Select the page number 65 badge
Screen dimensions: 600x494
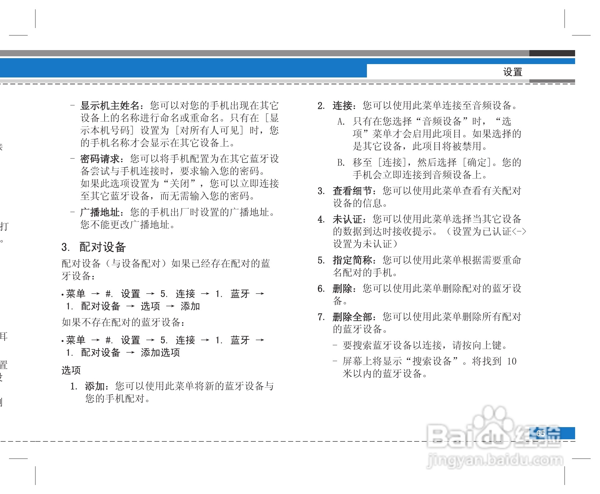541,433
